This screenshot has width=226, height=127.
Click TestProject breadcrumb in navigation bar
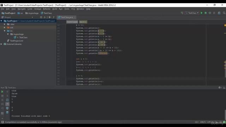tap(8, 13)
